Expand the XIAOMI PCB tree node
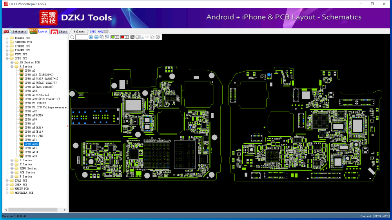This screenshot has width=392, height=220. point(7,50)
